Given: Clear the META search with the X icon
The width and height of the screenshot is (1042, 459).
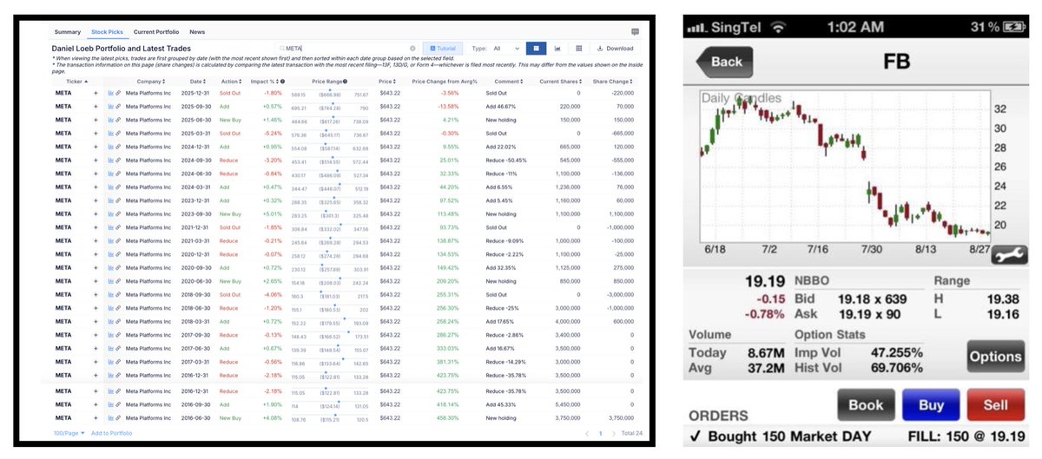Looking at the screenshot, I should tap(412, 49).
